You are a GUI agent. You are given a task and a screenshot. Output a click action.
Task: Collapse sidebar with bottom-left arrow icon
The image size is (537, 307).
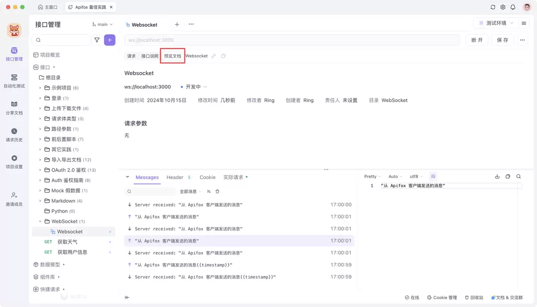click(x=127, y=297)
